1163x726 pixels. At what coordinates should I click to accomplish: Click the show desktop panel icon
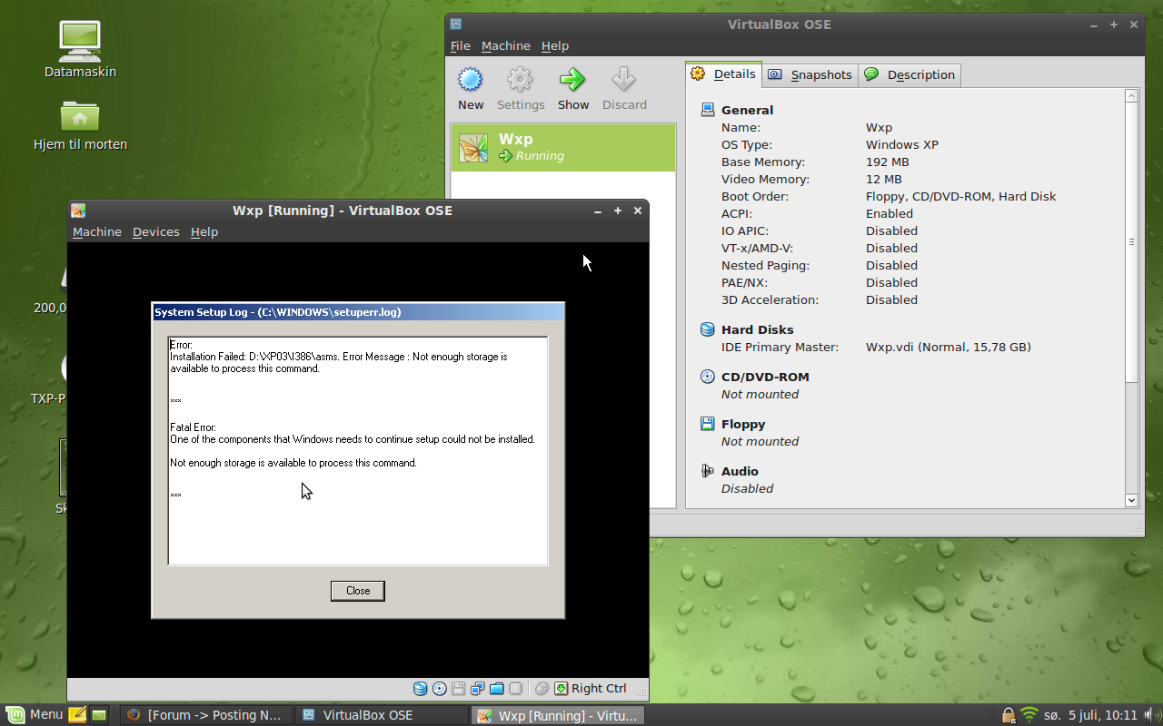click(99, 715)
